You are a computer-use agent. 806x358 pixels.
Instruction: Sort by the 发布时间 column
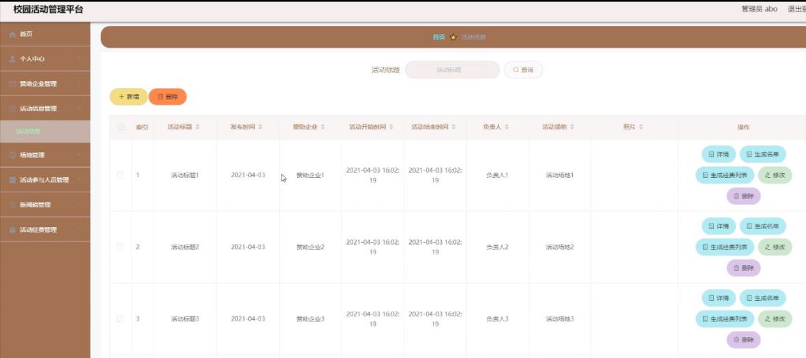(x=260, y=127)
